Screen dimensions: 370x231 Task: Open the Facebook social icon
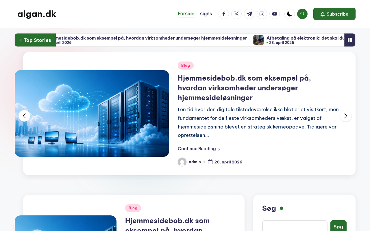[224, 14]
